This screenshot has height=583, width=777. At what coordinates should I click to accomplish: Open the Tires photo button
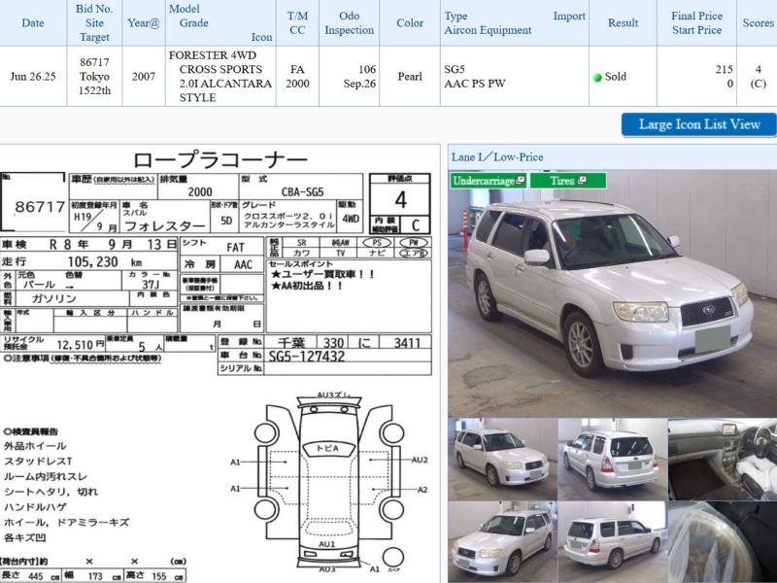(568, 181)
